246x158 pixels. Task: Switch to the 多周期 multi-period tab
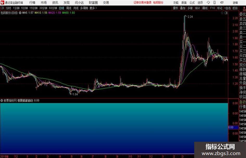click(84, 8)
